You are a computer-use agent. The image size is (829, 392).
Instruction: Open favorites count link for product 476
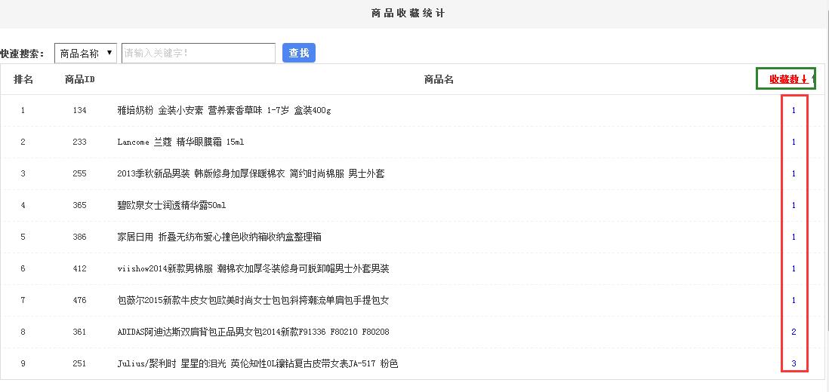pos(794,300)
